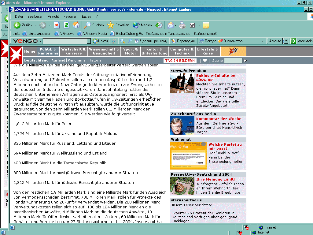Click the key-shaped icon on the Vengo toolbar
This screenshot has width=313, height=235.
(x=130, y=41)
